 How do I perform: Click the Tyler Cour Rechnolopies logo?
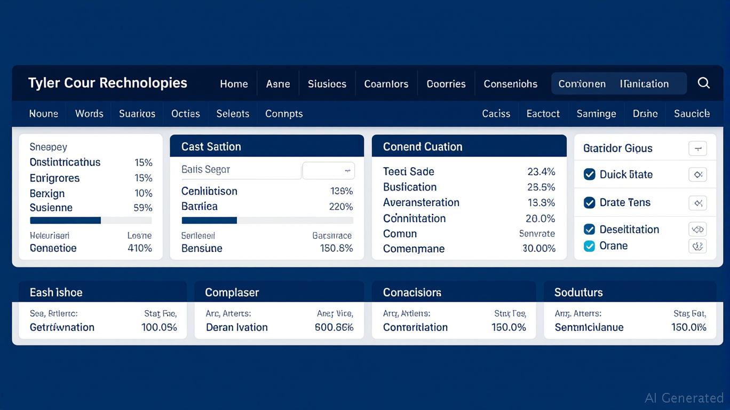pos(108,83)
